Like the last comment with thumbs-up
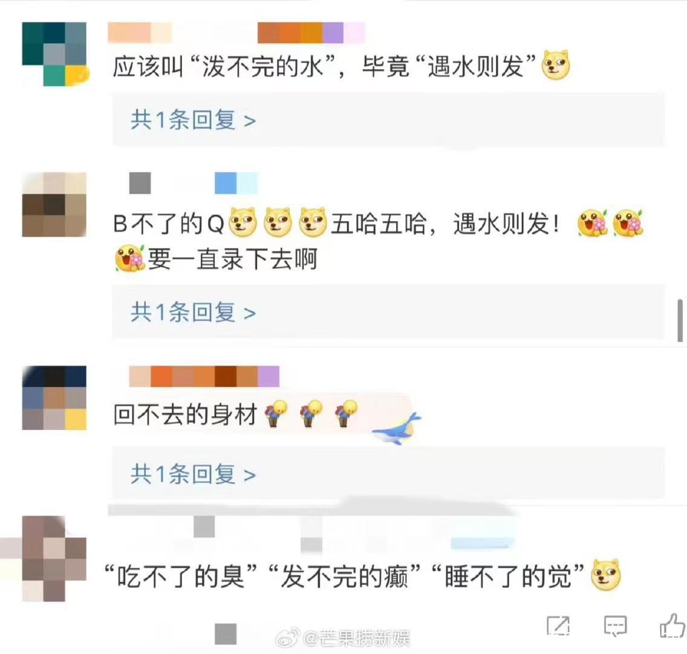The image size is (687, 654). (x=672, y=625)
